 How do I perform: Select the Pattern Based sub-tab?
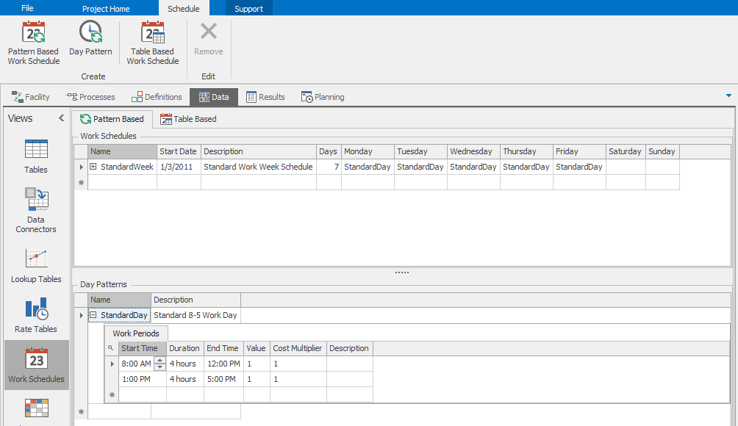[112, 119]
